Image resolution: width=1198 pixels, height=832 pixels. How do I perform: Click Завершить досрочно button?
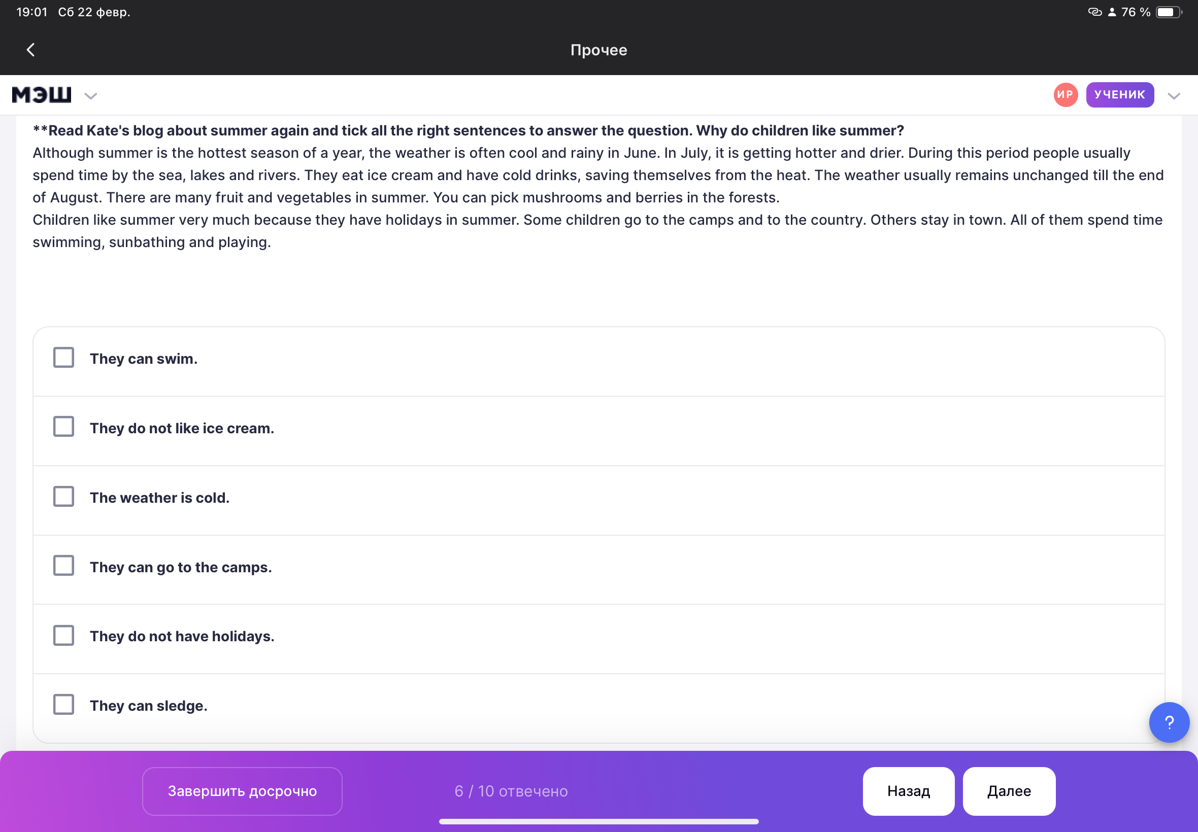point(242,791)
